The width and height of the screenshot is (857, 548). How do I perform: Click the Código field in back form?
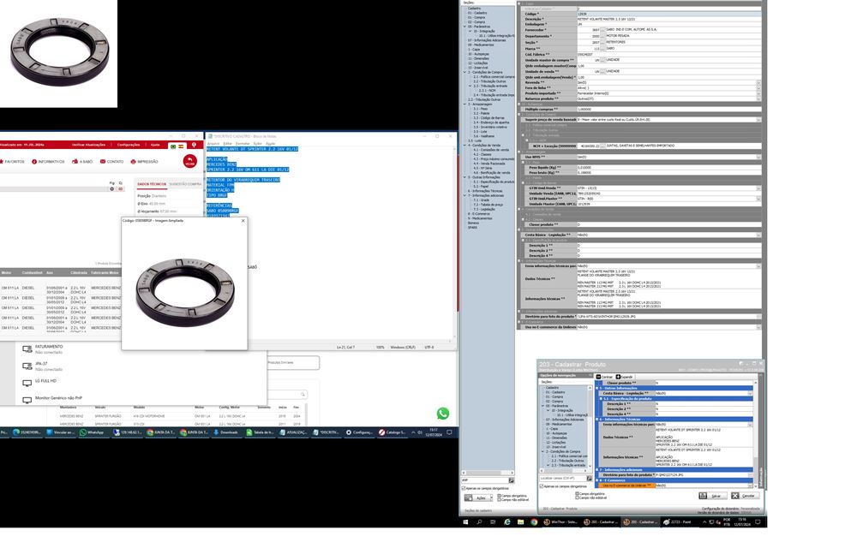coord(668,14)
